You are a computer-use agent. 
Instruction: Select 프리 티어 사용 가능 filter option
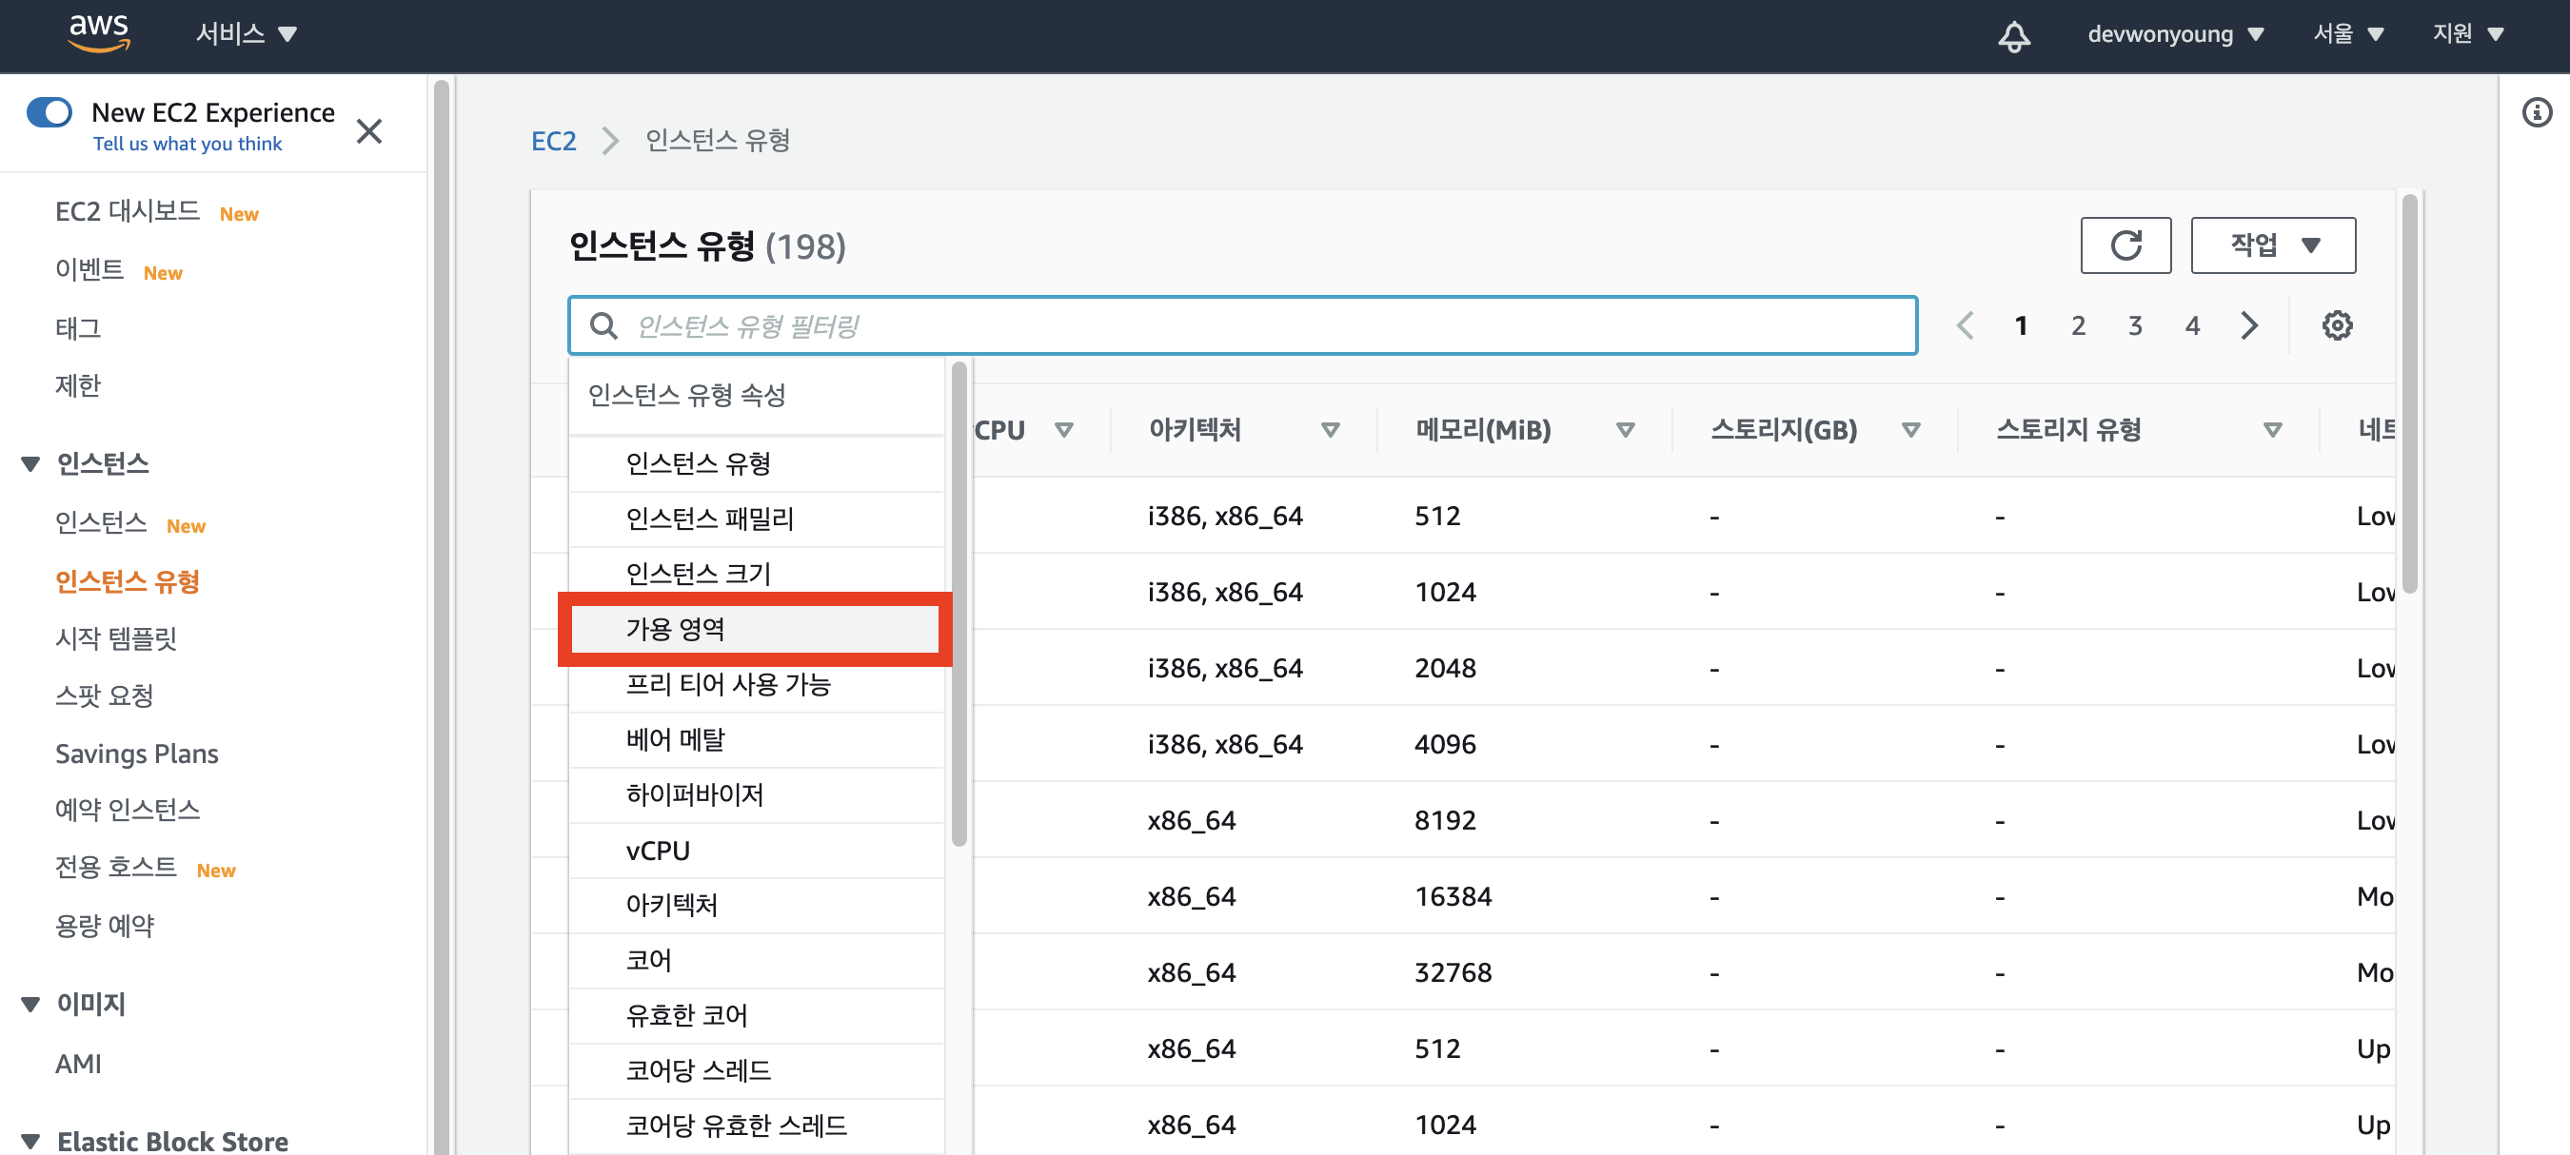point(727,684)
